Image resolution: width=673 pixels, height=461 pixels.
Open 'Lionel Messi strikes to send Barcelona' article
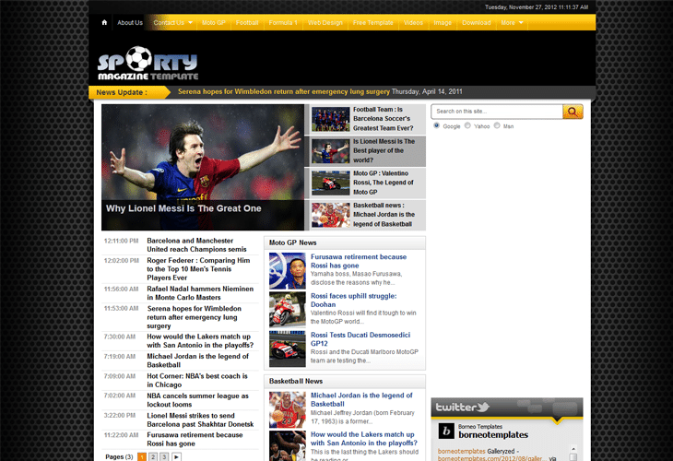200,420
